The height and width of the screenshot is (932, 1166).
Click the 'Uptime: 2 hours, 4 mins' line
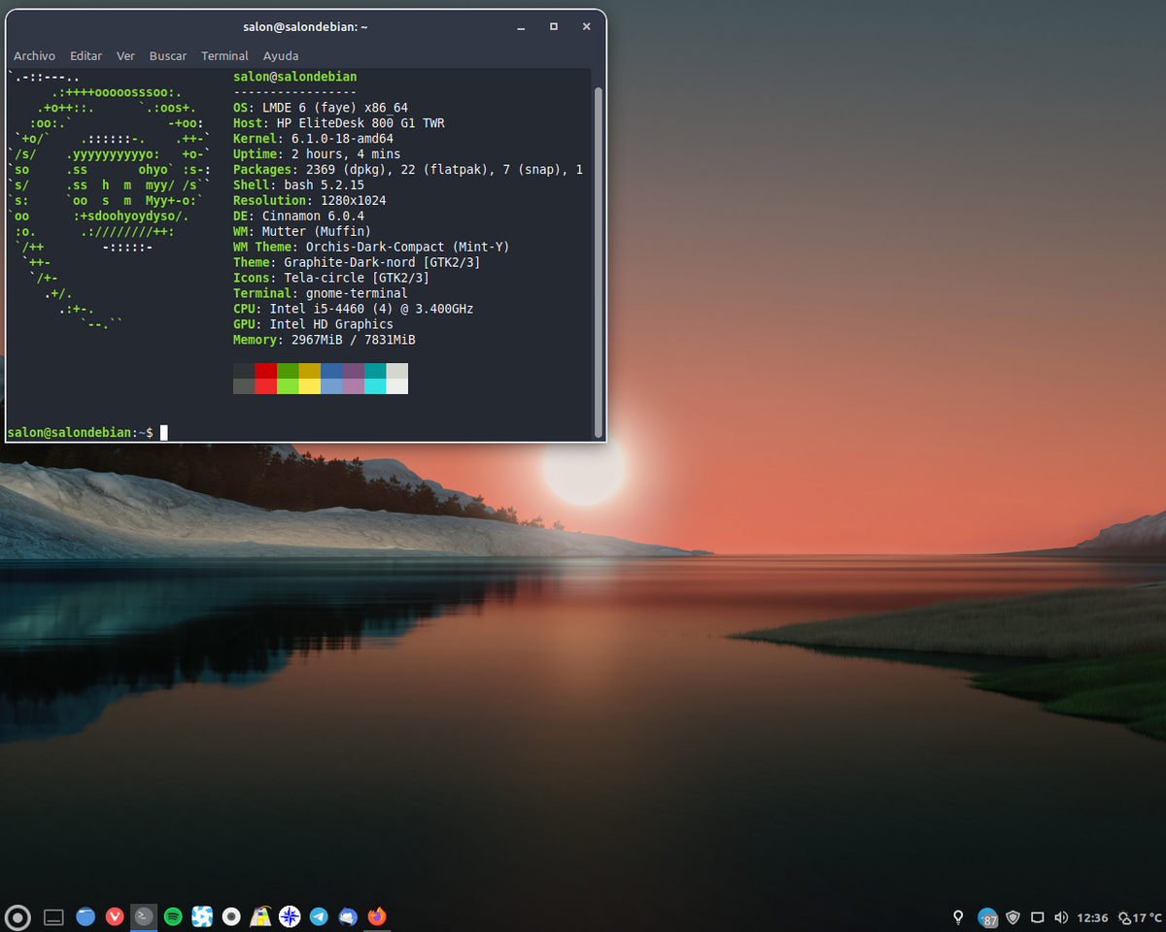point(317,153)
